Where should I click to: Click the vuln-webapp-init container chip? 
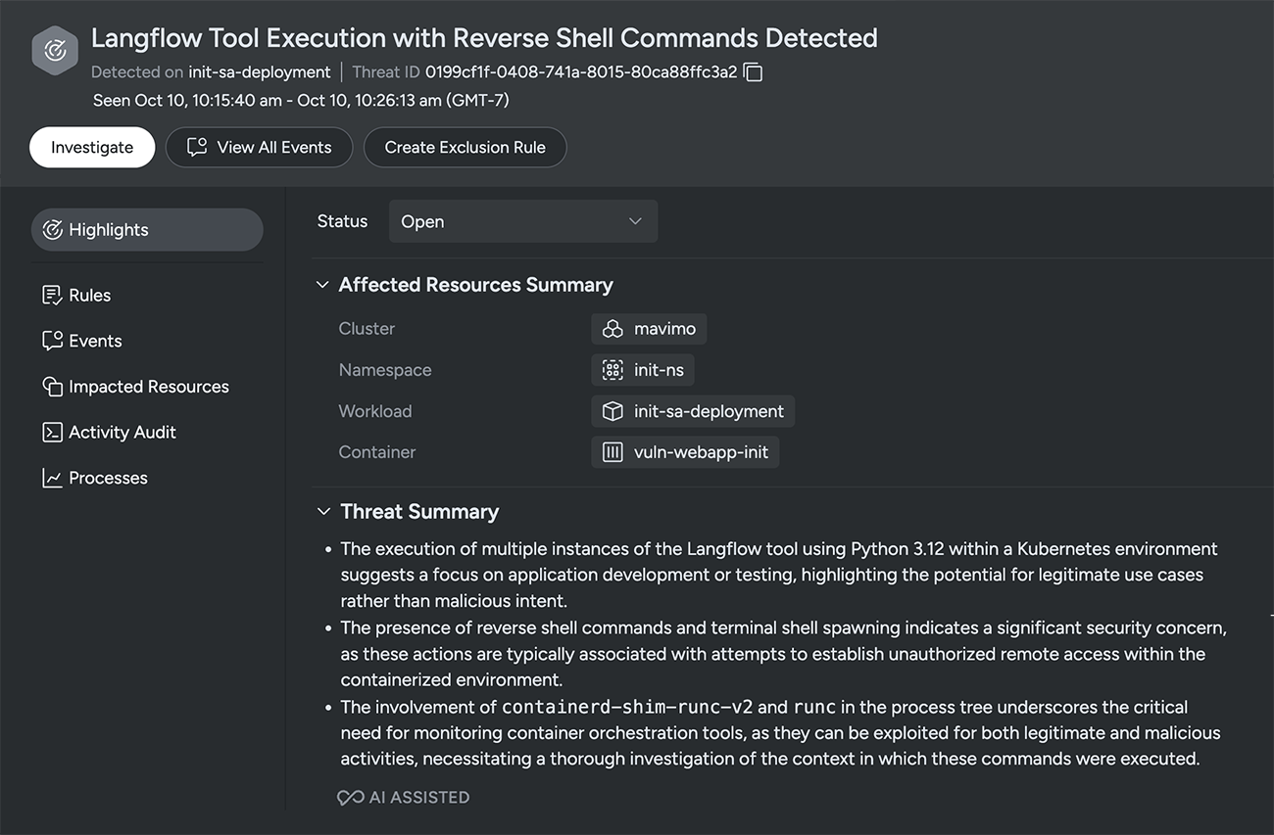click(685, 452)
